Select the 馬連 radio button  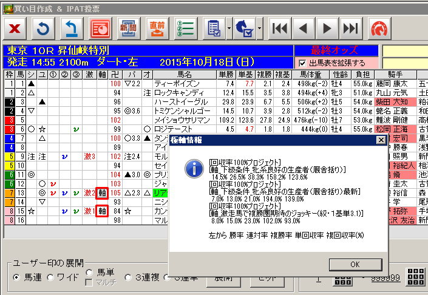pyautogui.click(x=16, y=277)
